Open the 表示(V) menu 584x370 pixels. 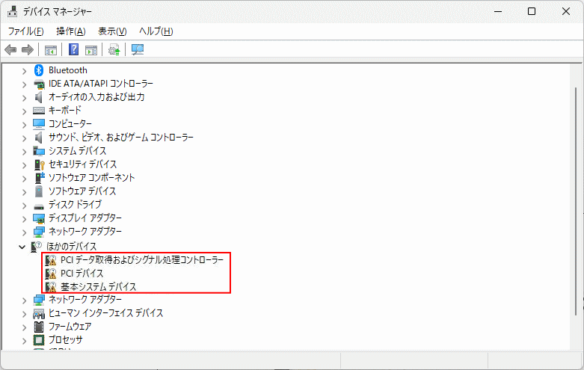pos(112,31)
